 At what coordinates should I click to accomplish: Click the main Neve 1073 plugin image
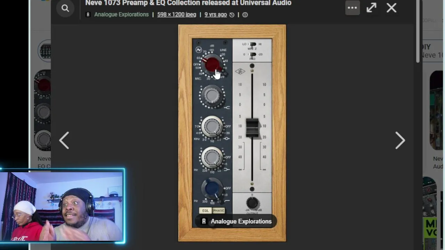click(x=232, y=133)
